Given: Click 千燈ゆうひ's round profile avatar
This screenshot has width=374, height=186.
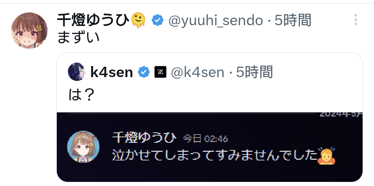Looking at the screenshot, I should [29, 30].
